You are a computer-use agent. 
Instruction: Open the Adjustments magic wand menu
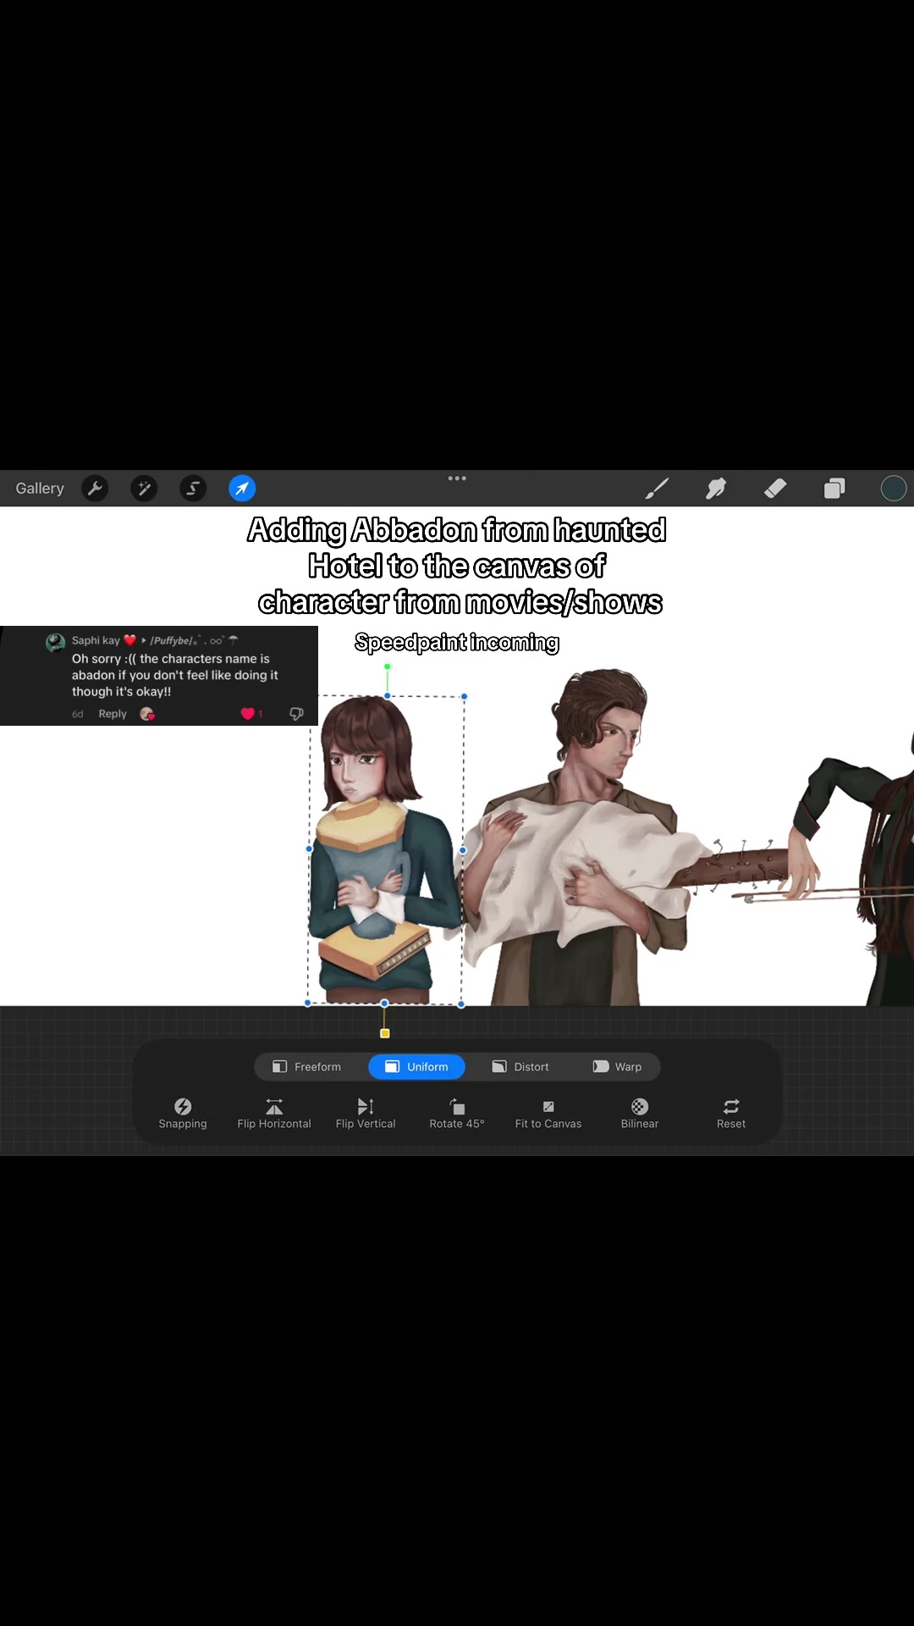144,489
